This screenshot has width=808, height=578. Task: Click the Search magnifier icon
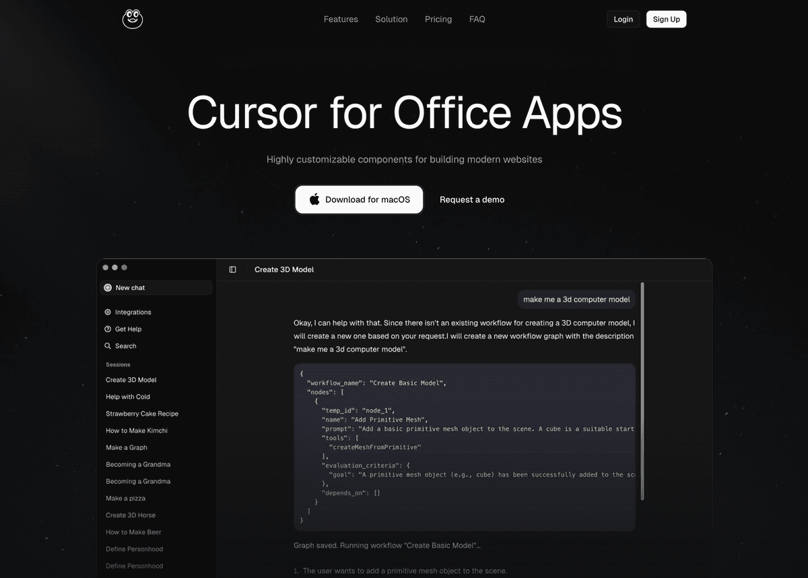pos(108,346)
